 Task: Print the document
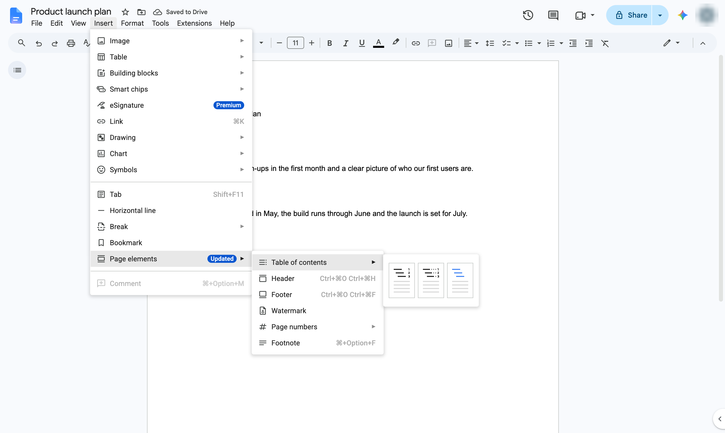[71, 43]
